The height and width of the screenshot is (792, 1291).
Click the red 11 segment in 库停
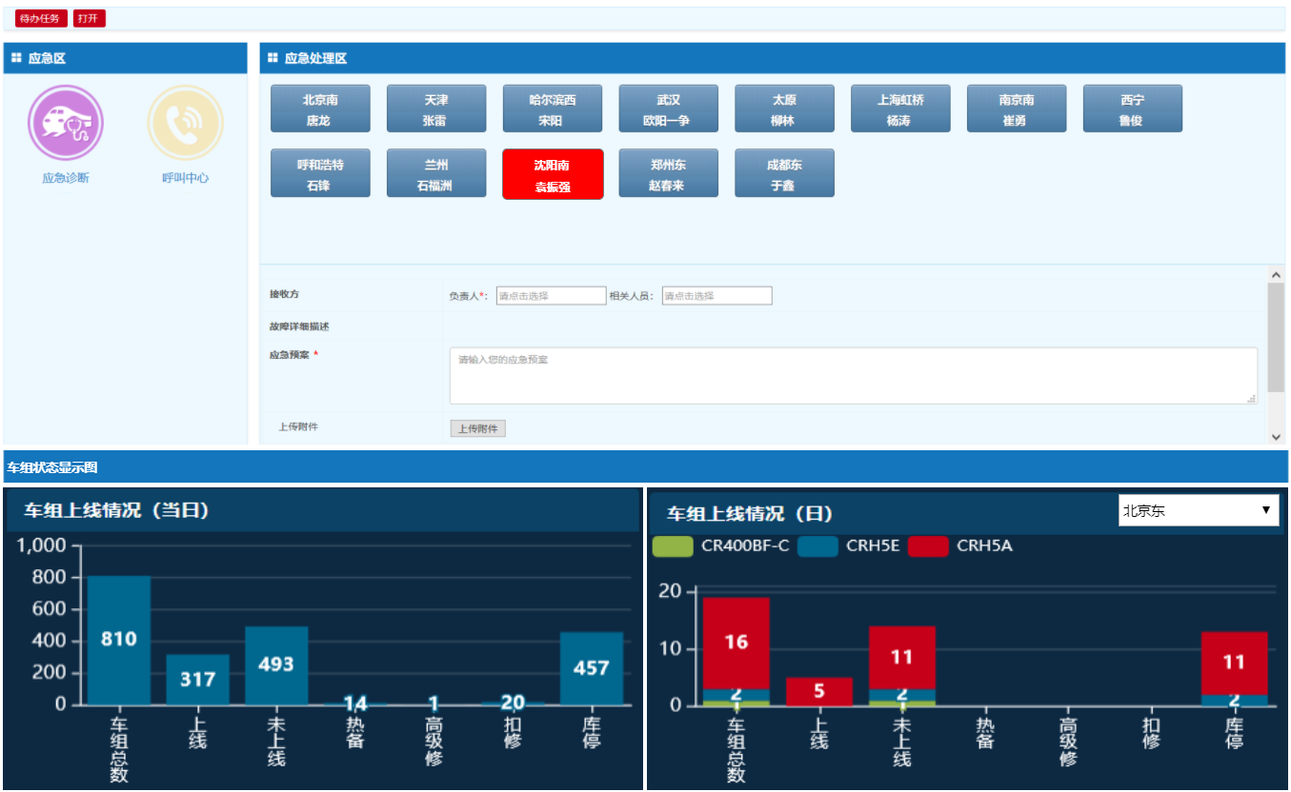[1235, 663]
